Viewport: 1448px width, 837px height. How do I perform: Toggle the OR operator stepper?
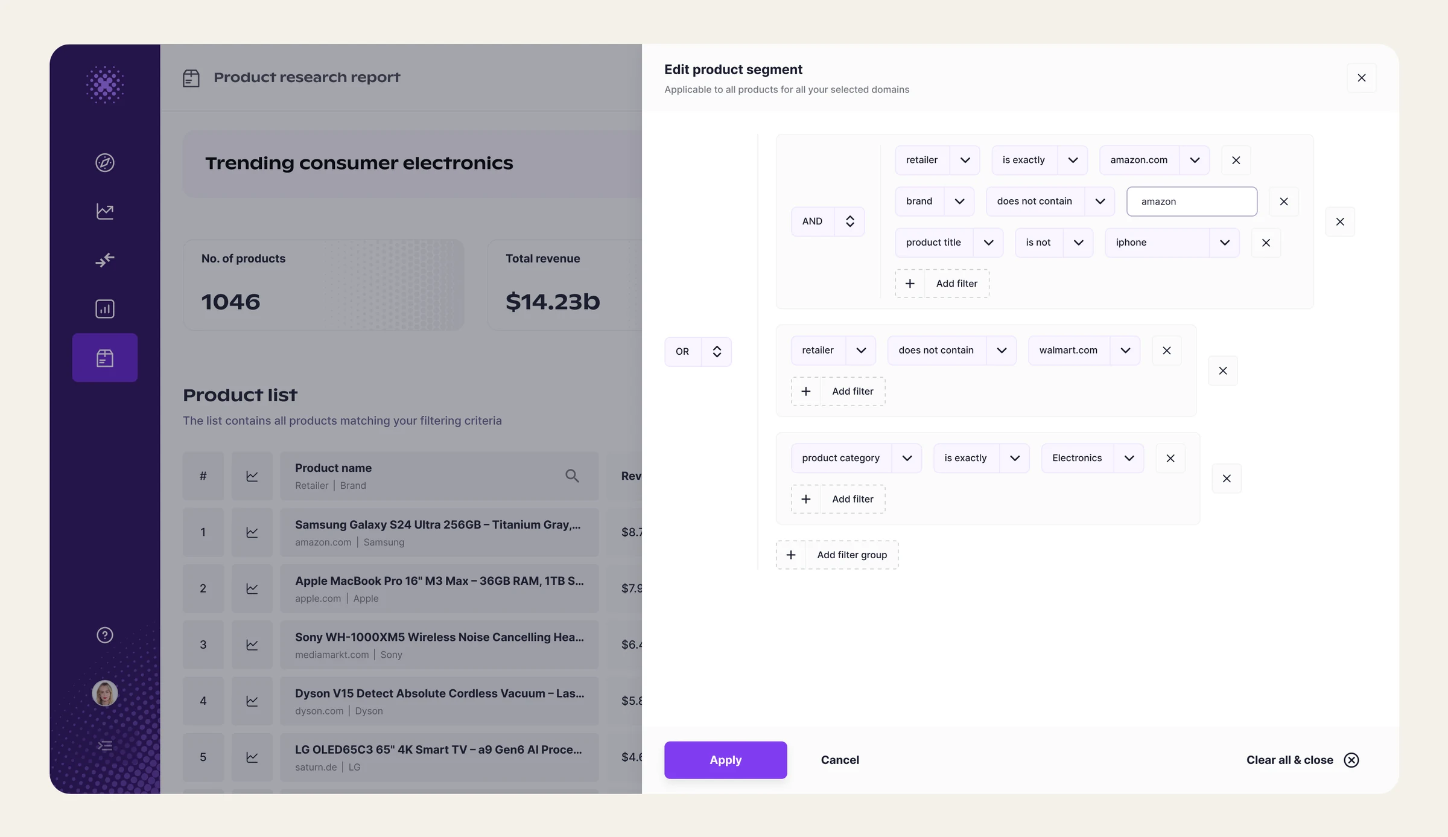[x=717, y=352]
